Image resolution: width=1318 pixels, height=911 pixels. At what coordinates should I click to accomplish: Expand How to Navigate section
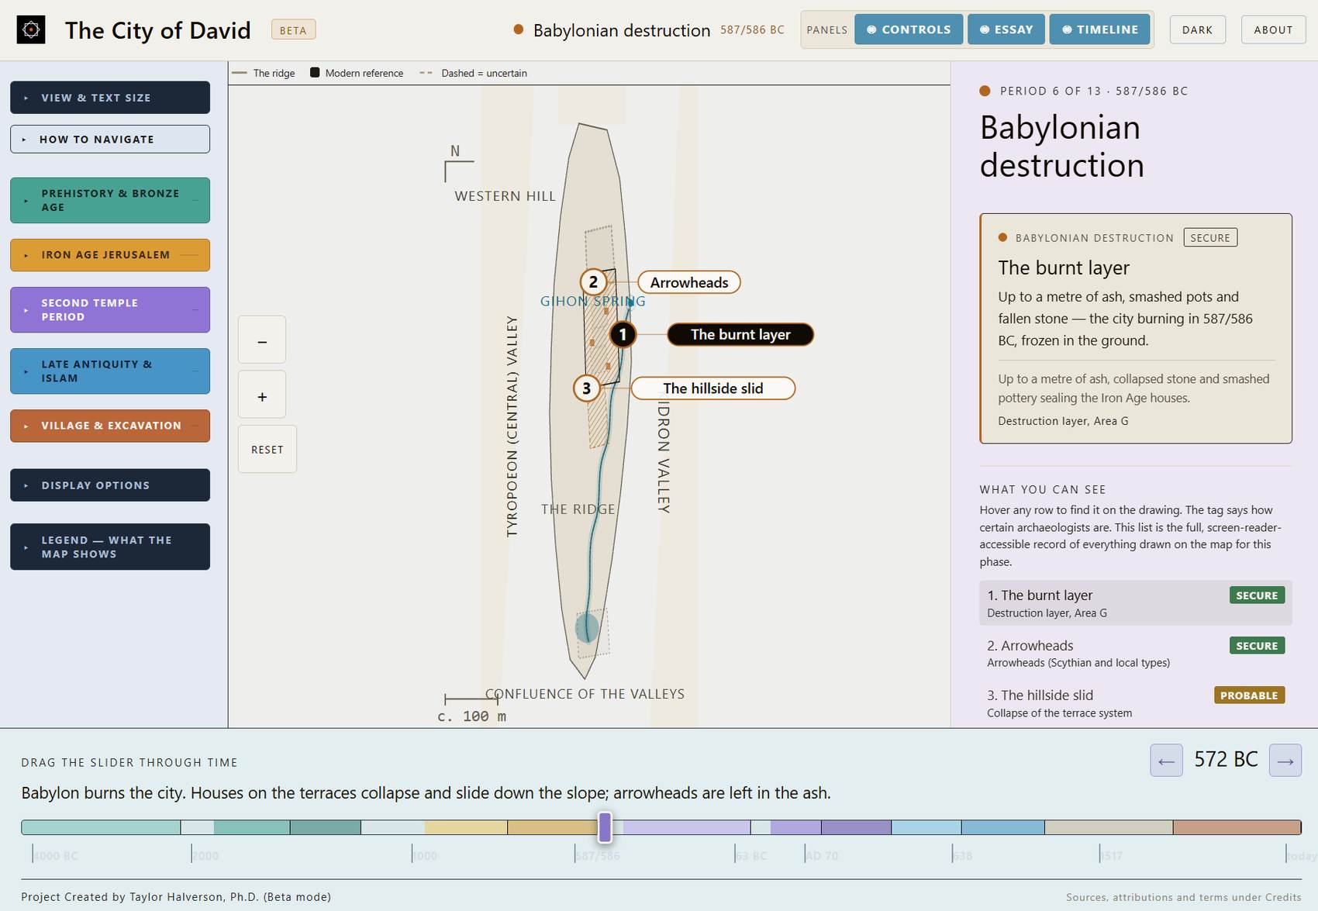click(110, 140)
